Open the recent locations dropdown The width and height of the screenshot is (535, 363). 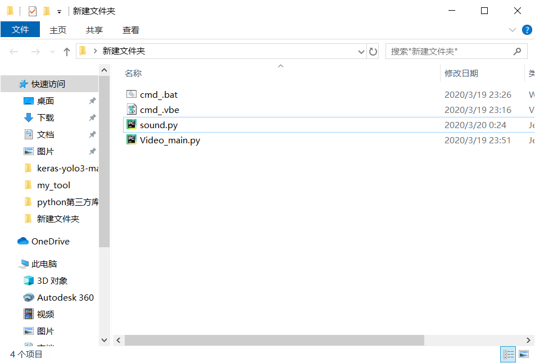52,52
